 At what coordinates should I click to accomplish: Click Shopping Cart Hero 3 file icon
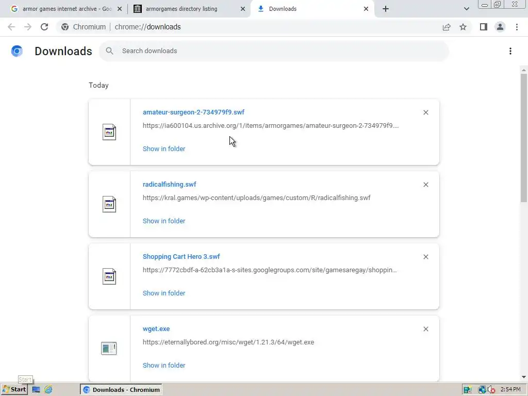(109, 276)
